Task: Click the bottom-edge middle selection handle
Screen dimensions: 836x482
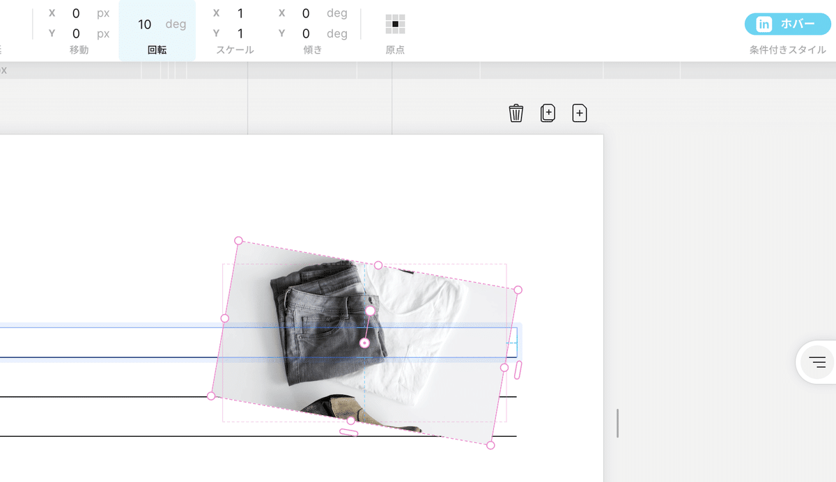Action: pos(350,420)
